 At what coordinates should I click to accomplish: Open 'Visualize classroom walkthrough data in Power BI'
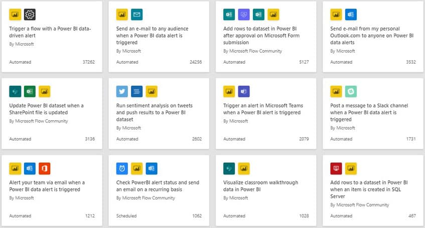(260, 186)
